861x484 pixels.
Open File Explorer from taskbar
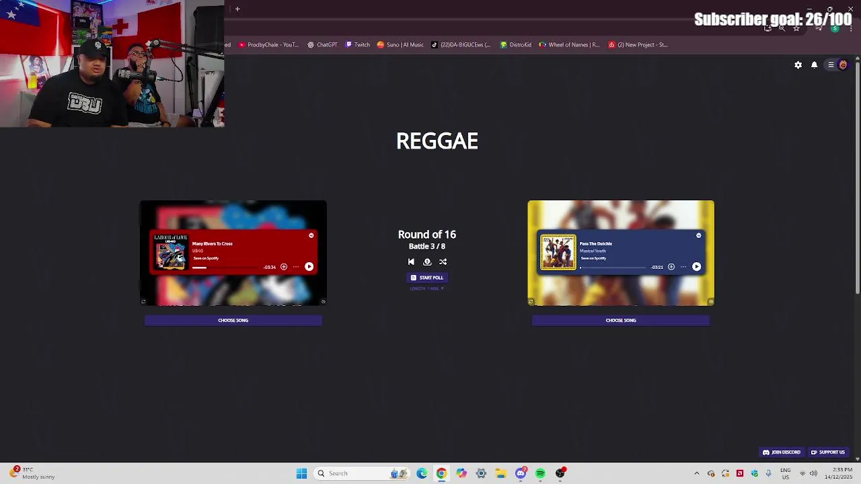point(500,473)
